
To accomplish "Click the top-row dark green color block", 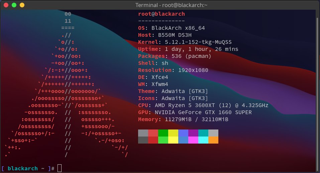I will (163, 133).
